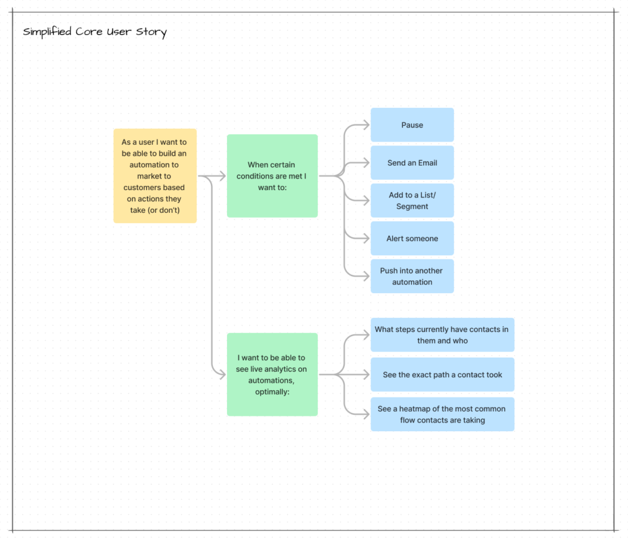
Task: Select the green live analytics card
Action: coord(272,374)
